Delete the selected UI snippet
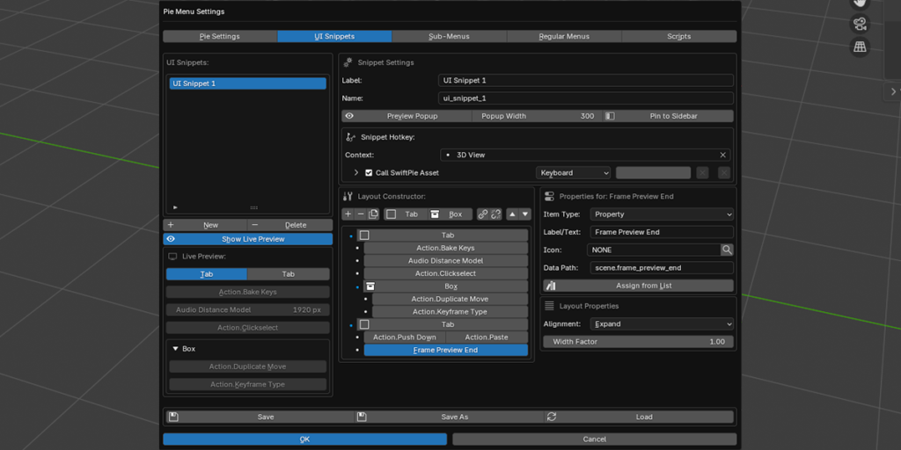901x450 pixels. point(290,225)
